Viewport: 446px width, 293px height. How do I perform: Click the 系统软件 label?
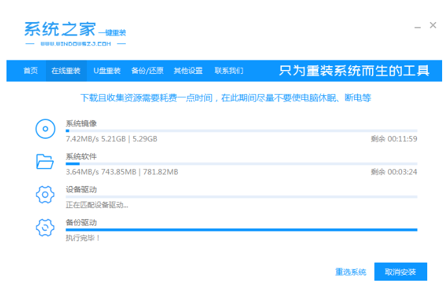[x=81, y=156]
